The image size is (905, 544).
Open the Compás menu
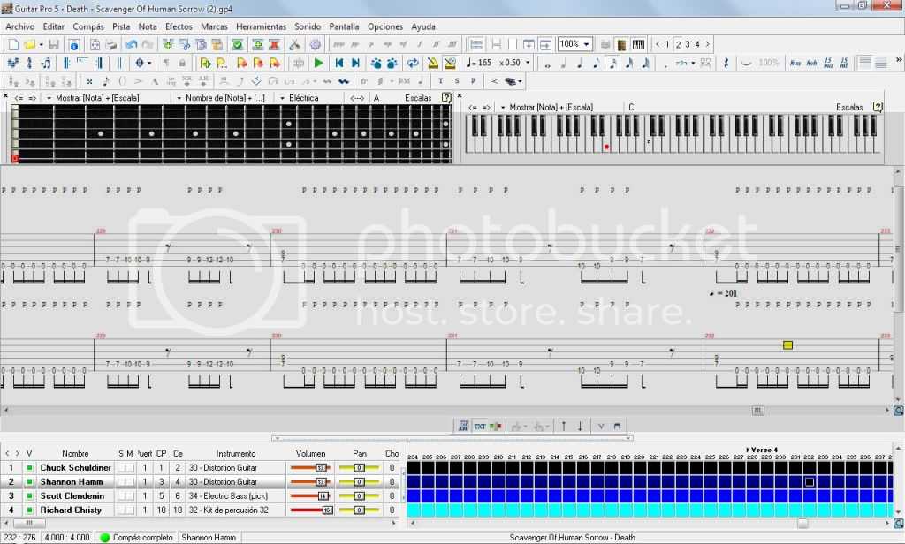(x=88, y=26)
